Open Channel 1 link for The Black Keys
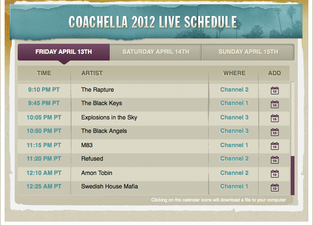This screenshot has height=225, width=313. 234,103
